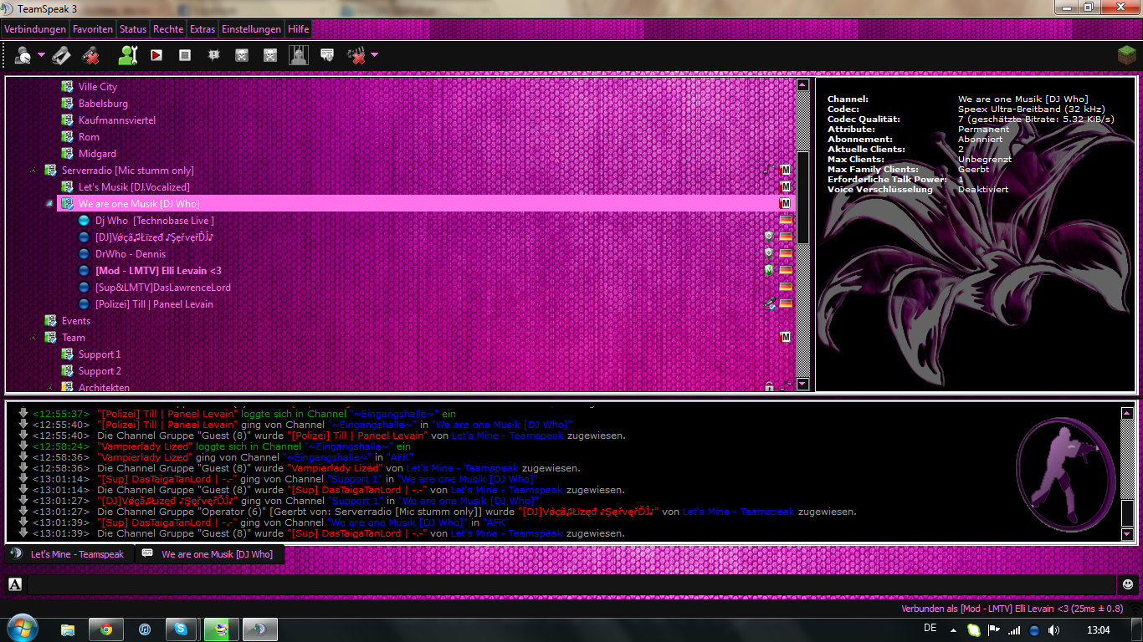The height and width of the screenshot is (642, 1143).
Task: Toggle the microphone with pencil toolbar icon
Action: [x=61, y=55]
